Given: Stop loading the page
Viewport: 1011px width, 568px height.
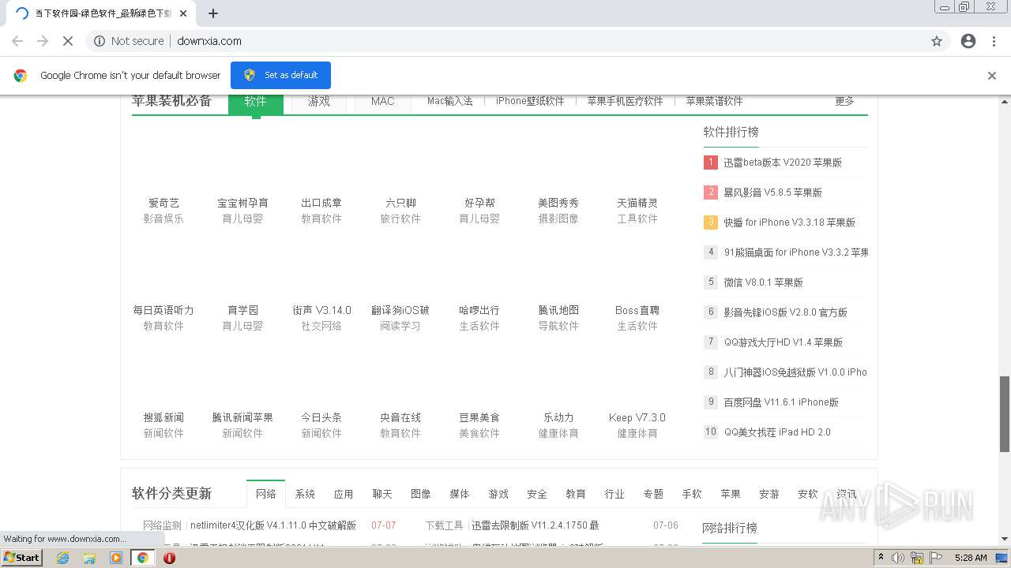Looking at the screenshot, I should coord(68,41).
